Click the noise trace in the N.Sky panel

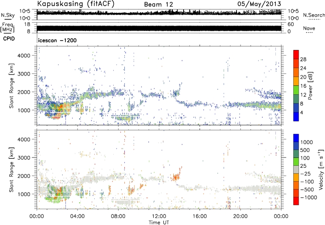pyautogui.click(x=159, y=13)
